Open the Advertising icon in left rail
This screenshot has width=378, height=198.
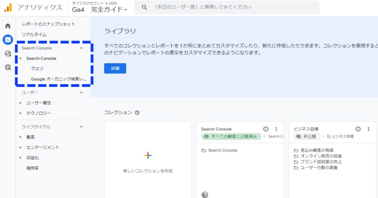pos(8,67)
